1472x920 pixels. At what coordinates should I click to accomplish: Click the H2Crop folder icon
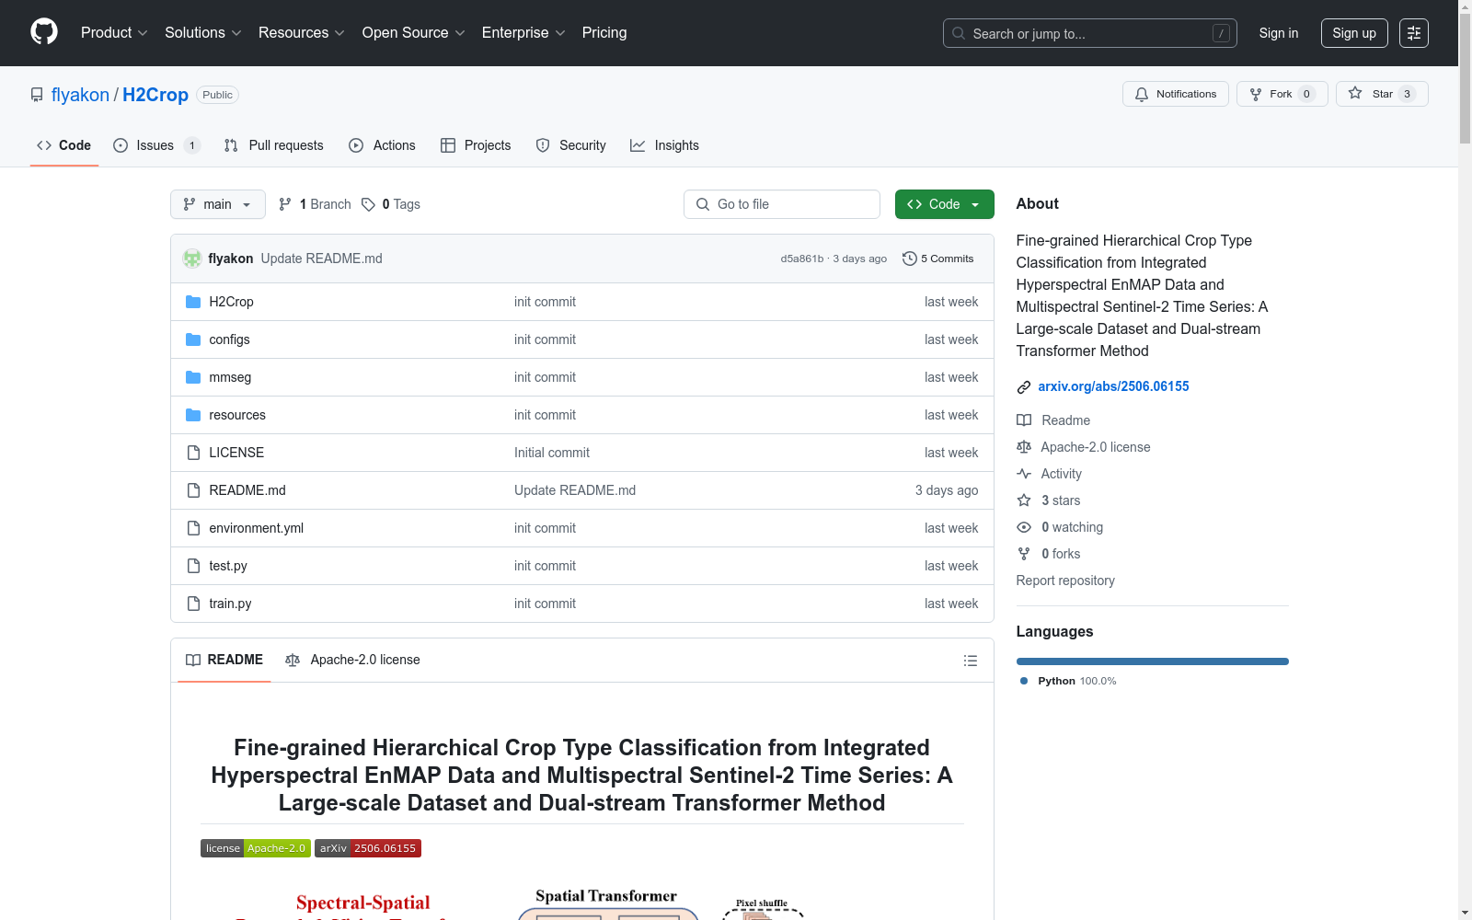pos(193,302)
